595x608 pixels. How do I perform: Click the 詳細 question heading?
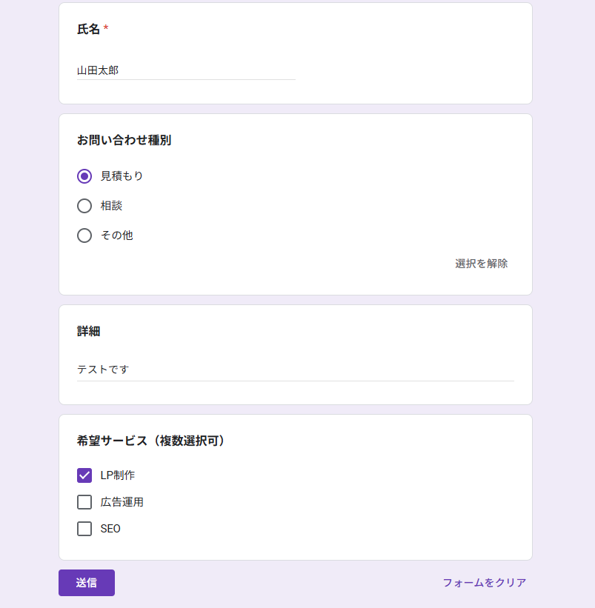click(x=88, y=332)
